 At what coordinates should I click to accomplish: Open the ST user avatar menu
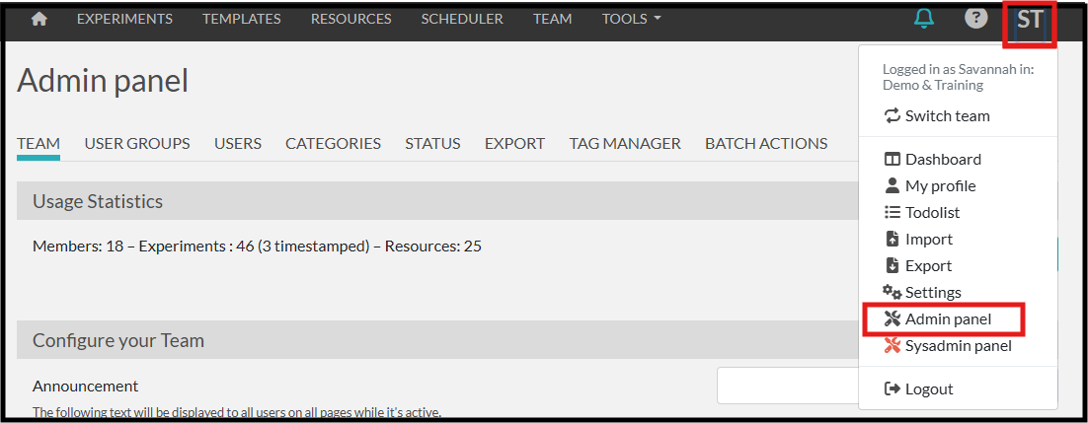point(1030,22)
